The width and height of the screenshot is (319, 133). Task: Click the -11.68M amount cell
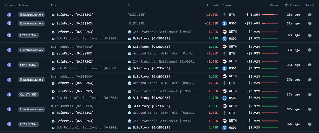coord(212,23)
